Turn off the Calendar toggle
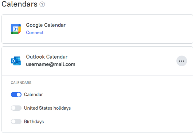195x134 pixels. [x=16, y=95]
